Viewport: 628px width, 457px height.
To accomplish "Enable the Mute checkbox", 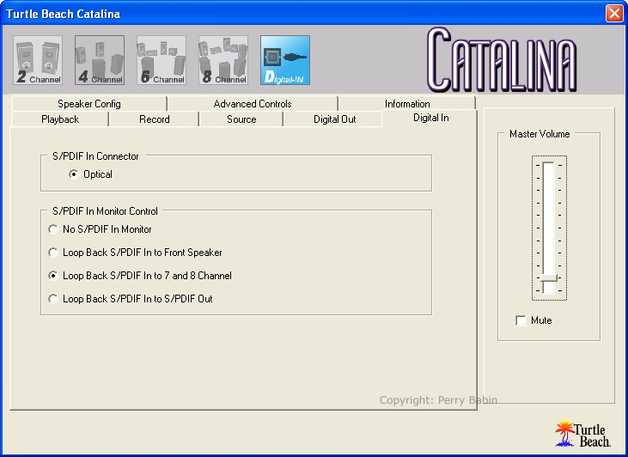I will point(521,320).
